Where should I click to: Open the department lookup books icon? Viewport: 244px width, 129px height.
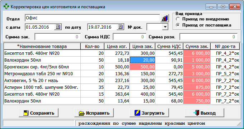(x=165, y=18)
